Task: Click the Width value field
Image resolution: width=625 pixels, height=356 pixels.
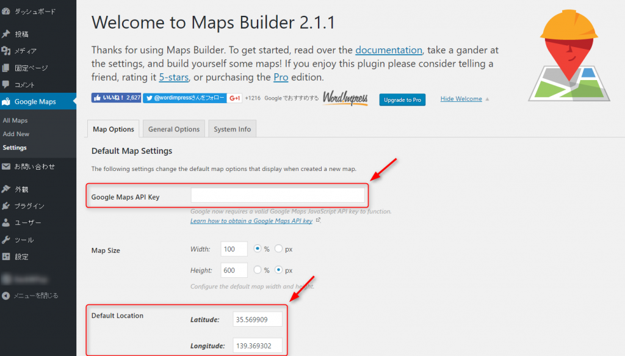Action: coord(234,249)
